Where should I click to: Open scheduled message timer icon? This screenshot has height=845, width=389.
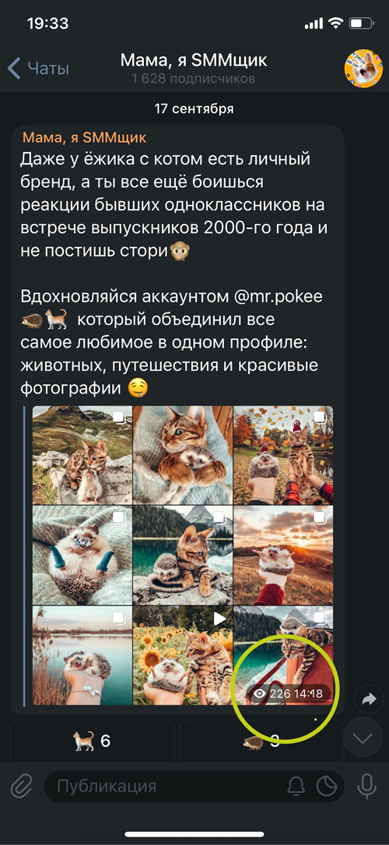(326, 787)
